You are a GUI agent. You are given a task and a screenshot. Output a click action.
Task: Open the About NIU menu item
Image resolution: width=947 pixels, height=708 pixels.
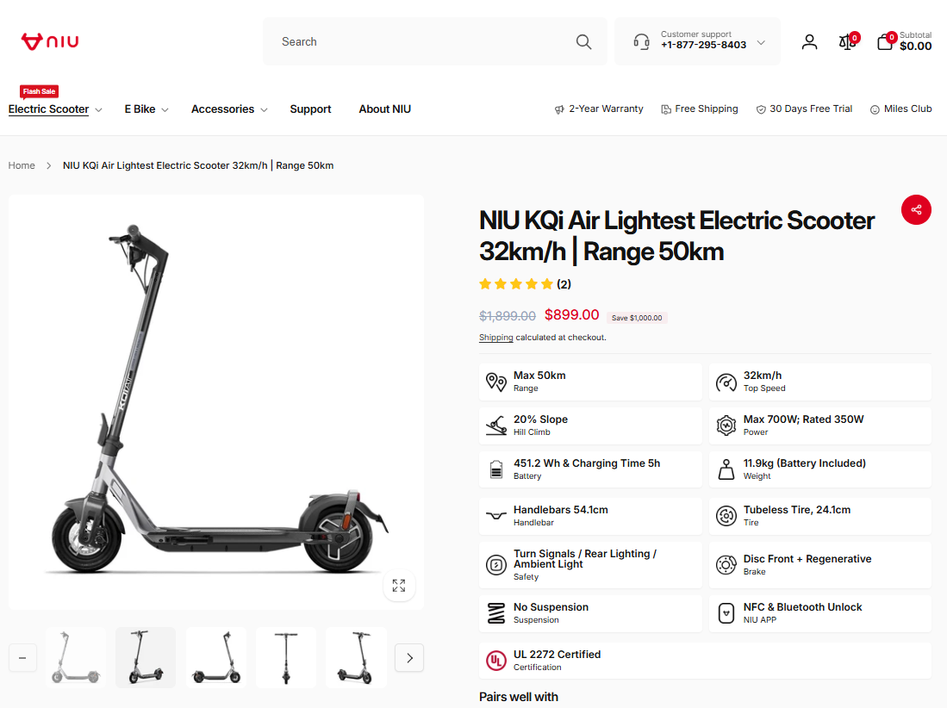pyautogui.click(x=384, y=109)
